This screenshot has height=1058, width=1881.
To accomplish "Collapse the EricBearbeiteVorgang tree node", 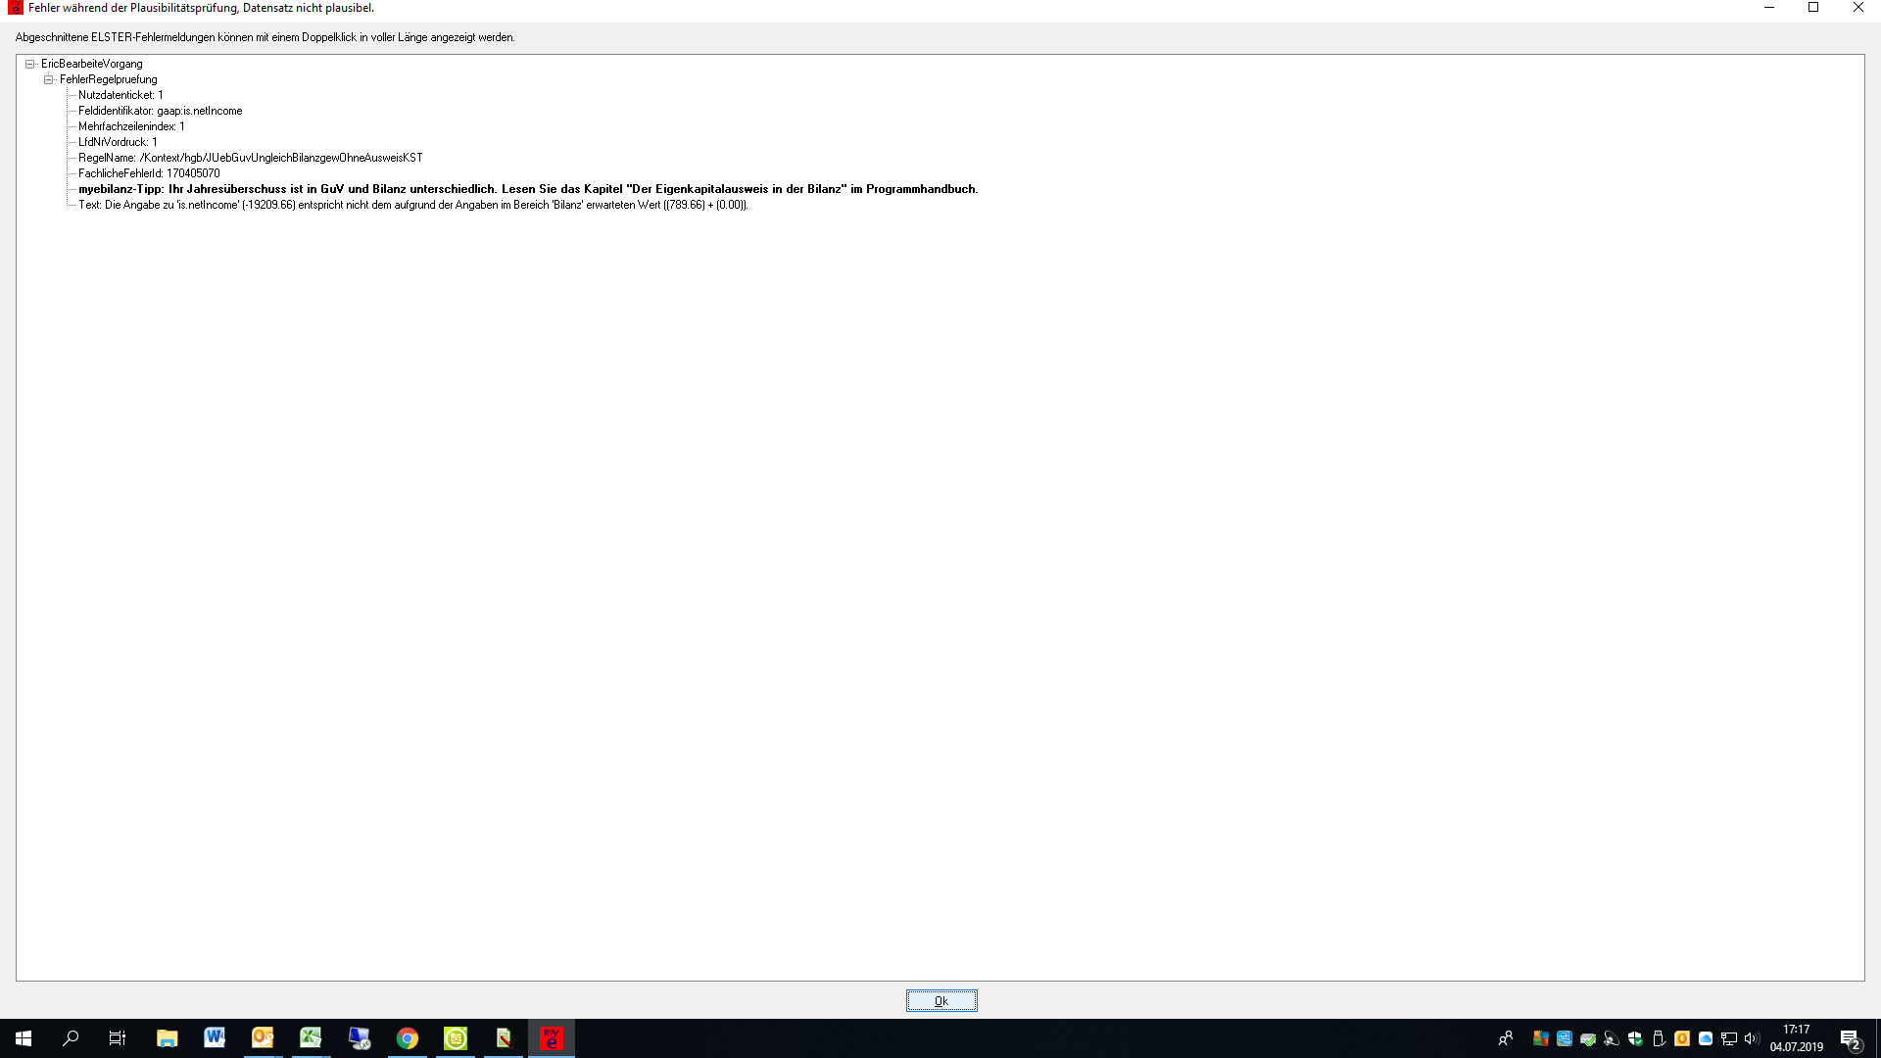I will [x=30, y=64].
